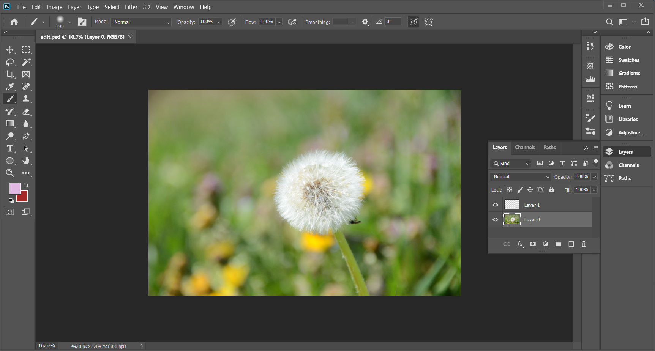Screen dimensions: 655x351
Task: Open the Swatches panel
Action: [628, 60]
